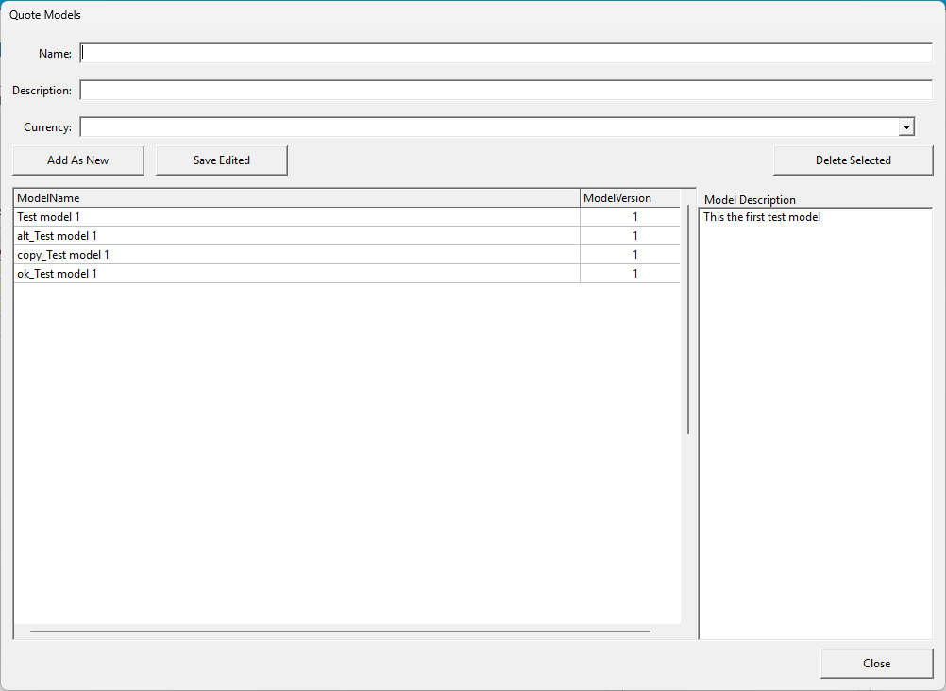Click the Description text field
946x691 pixels.
(x=506, y=91)
